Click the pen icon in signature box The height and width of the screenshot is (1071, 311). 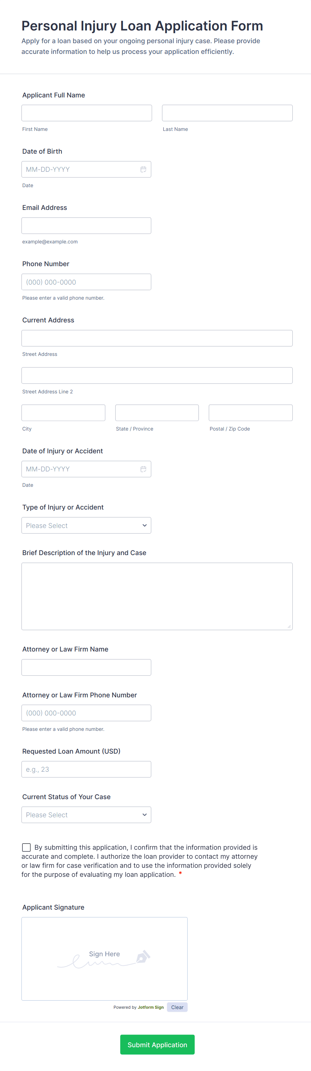[x=142, y=956]
